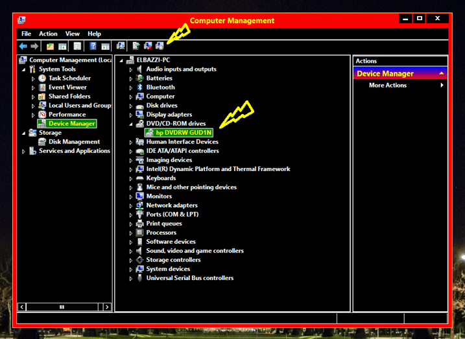The height and width of the screenshot is (339, 465).
Task: Click the Disk Management drive icon
Action: pos(42,142)
